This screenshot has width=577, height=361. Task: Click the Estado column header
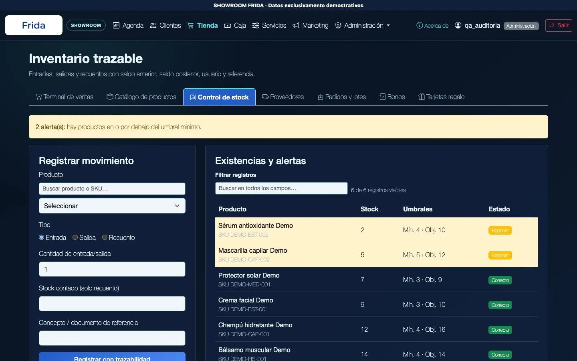click(x=499, y=209)
